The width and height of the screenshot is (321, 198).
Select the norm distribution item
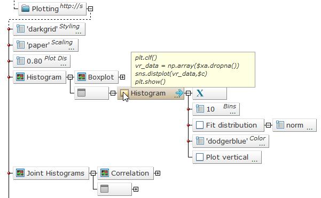[x=295, y=125]
